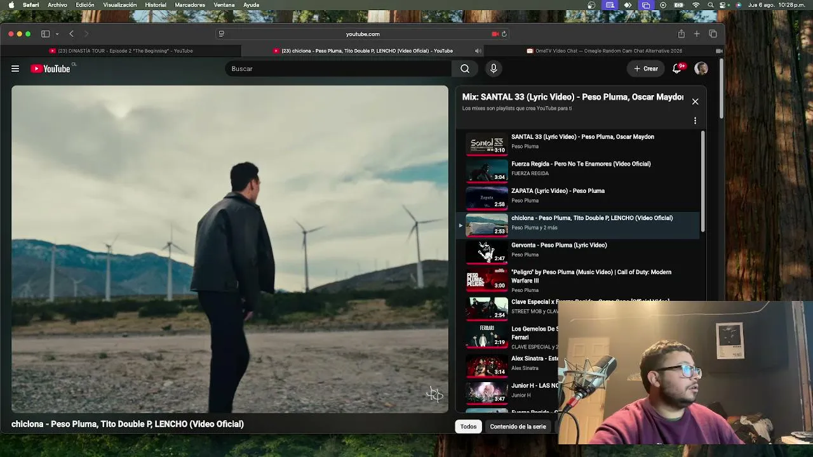Click the highlighted screen-sharing icon in the menu bar
The width and height of the screenshot is (813, 457).
610,5
